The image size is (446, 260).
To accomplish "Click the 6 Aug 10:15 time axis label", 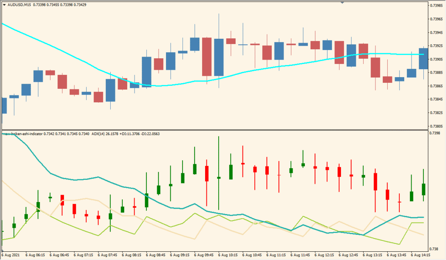I will 229,255.
